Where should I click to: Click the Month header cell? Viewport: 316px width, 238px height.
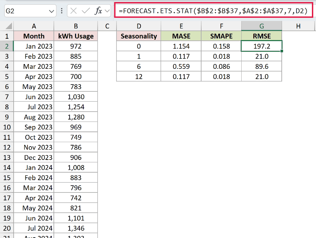34,36
